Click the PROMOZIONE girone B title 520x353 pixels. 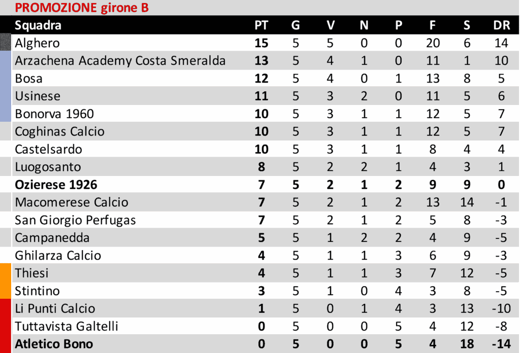pos(81,8)
